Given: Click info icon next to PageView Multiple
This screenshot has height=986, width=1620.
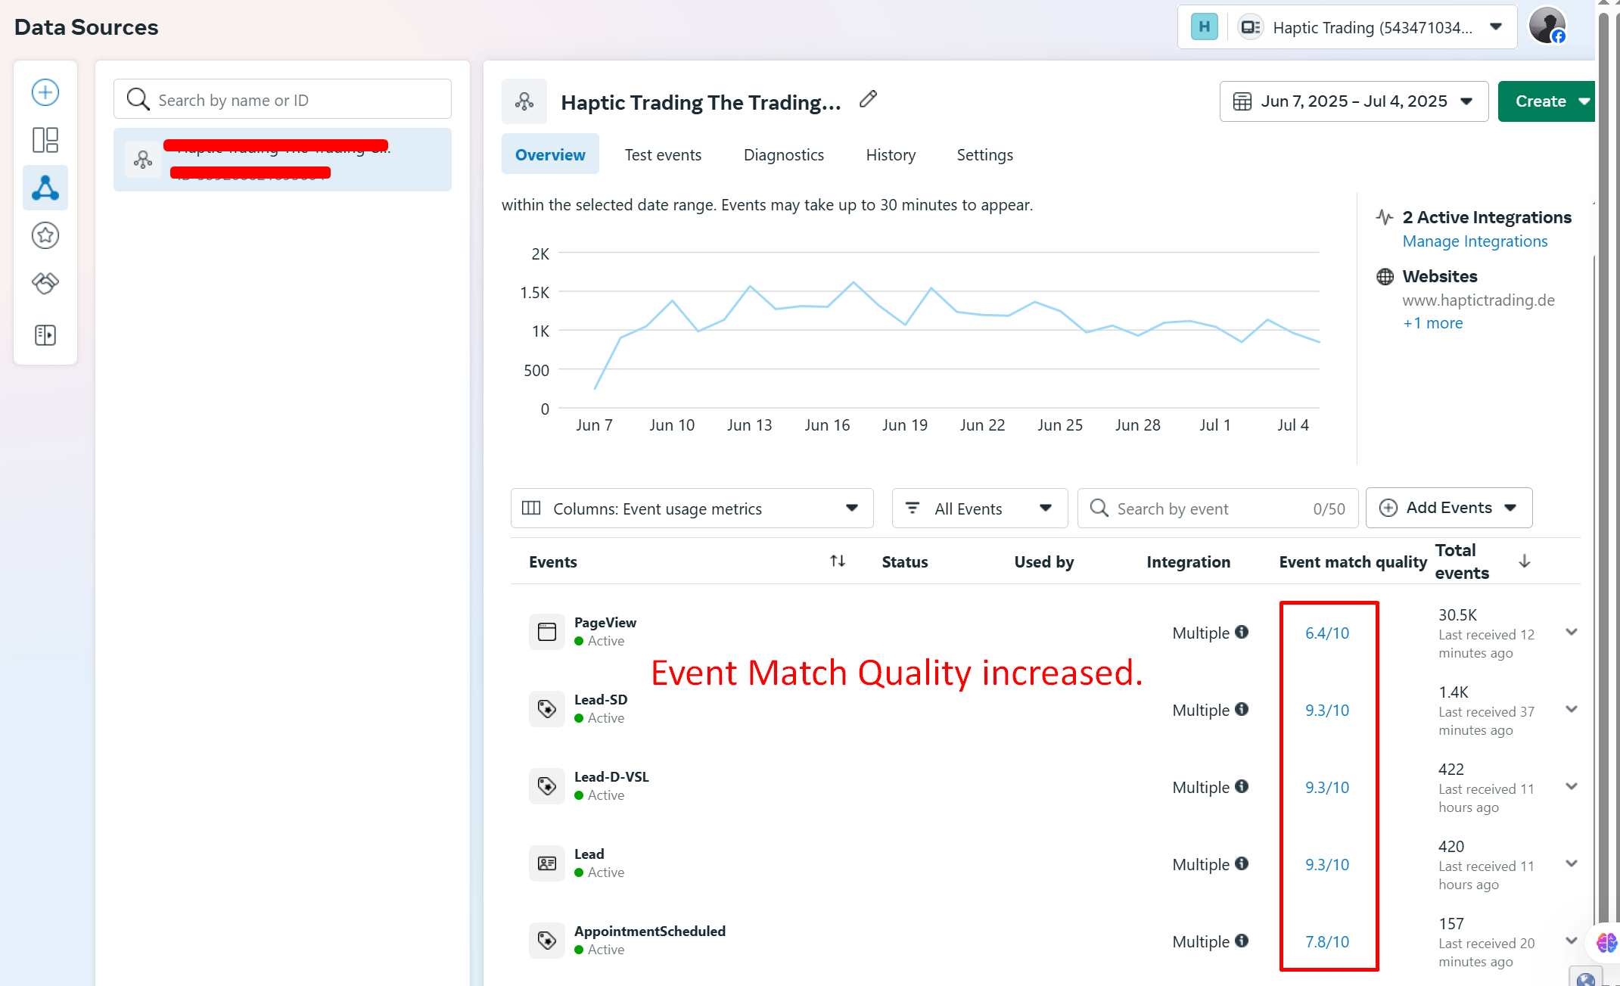Looking at the screenshot, I should coord(1242,632).
